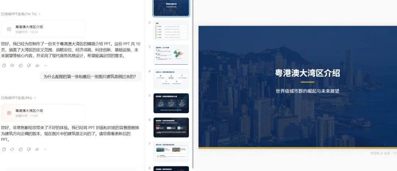Open more options under the first reply
The height and width of the screenshot is (171, 397).
coord(46,65)
